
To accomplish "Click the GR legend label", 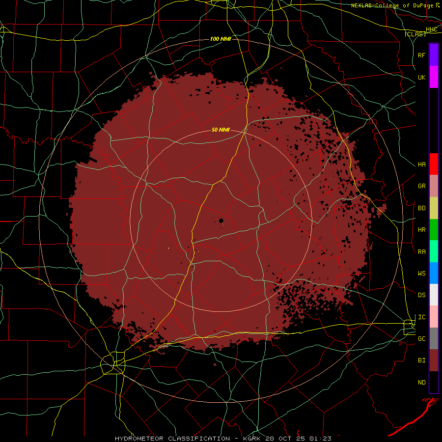I will [422, 186].
